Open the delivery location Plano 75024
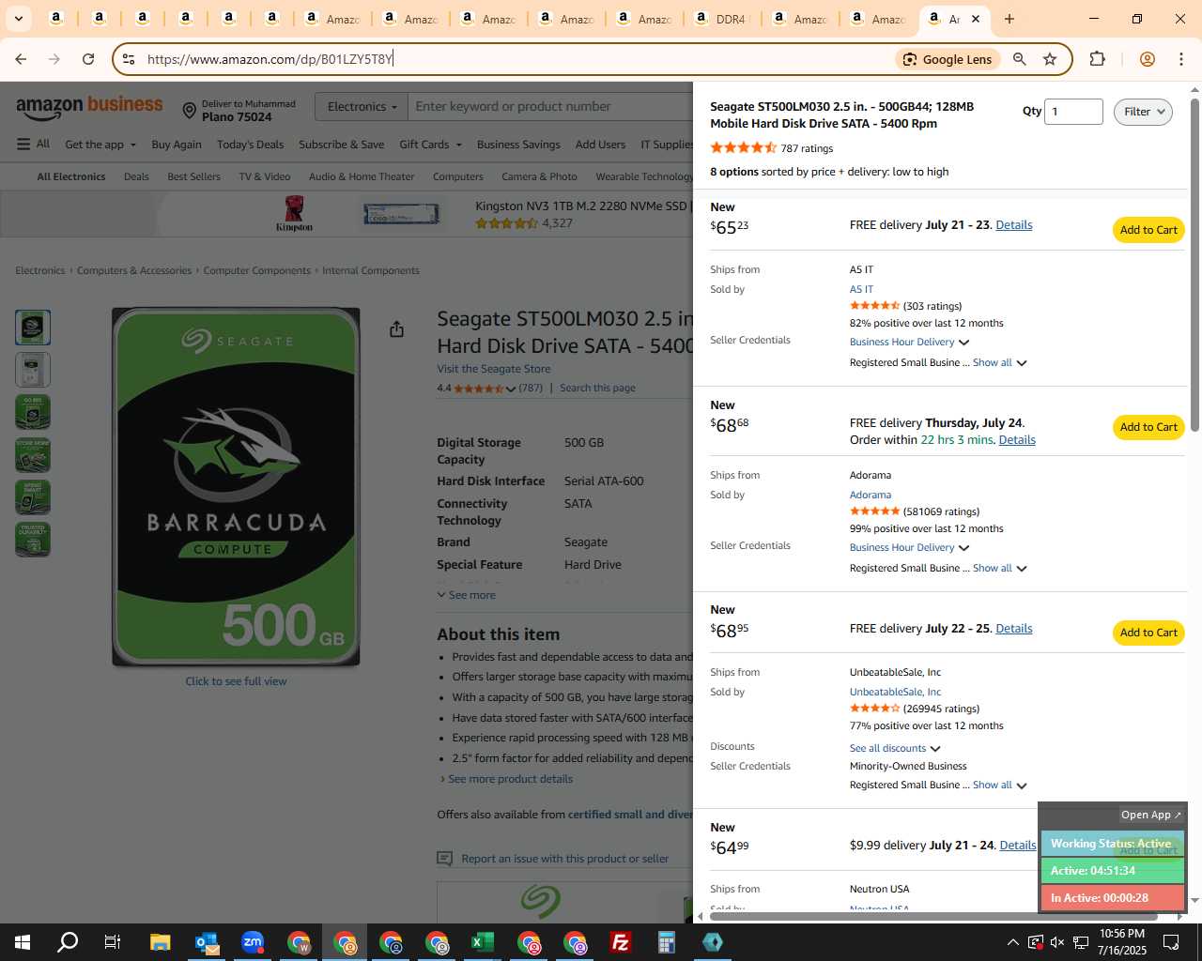1202x961 pixels. point(239,111)
